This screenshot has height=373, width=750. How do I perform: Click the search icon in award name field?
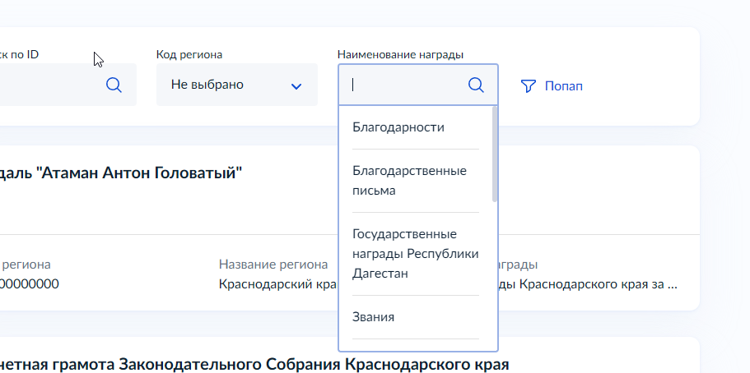[476, 85]
